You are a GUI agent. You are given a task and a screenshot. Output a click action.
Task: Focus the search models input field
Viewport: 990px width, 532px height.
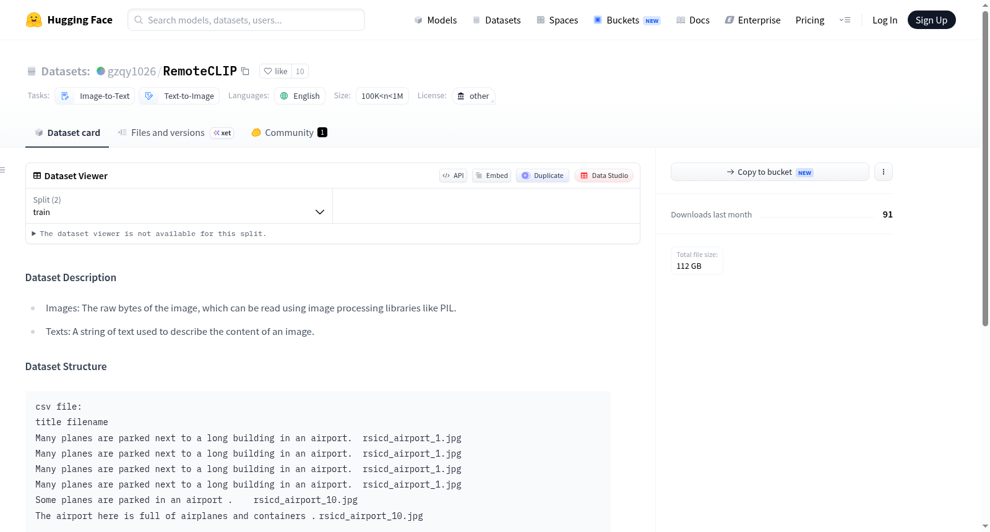246,20
